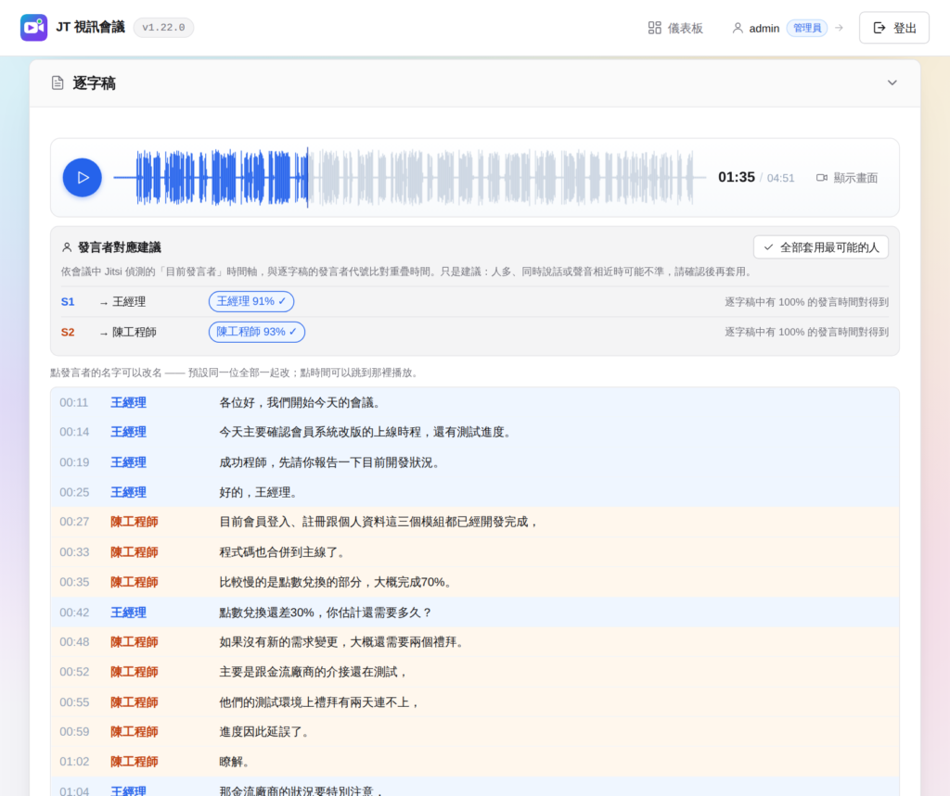The width and height of the screenshot is (950, 796).
Task: Click the admin user profile icon
Action: [x=738, y=28]
